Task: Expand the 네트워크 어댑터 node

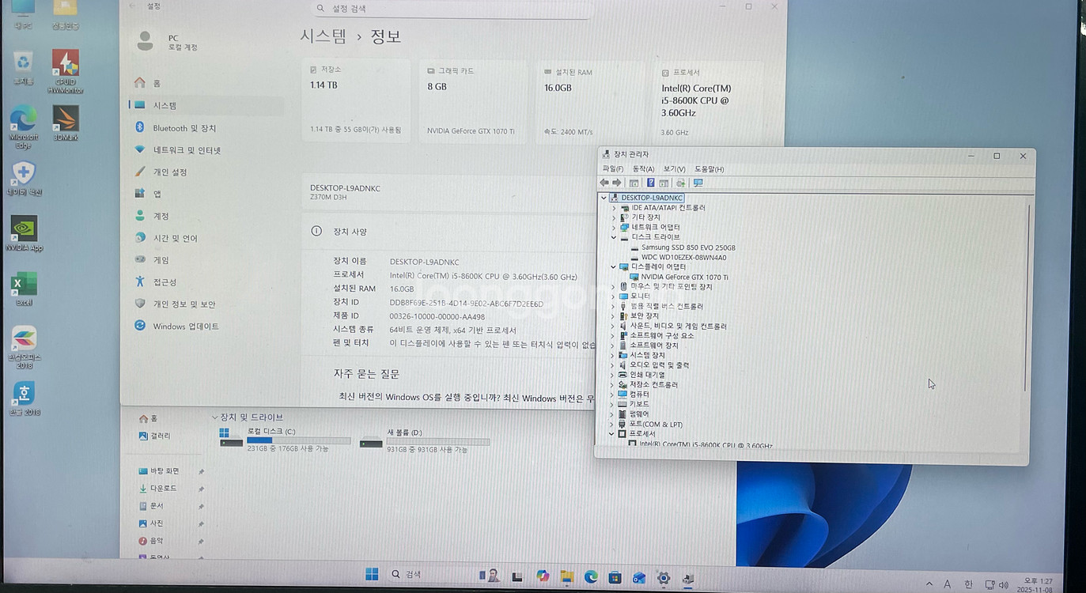Action: 614,227
